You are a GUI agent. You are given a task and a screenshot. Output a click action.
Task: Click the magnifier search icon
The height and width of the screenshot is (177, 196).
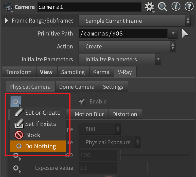point(163,7)
